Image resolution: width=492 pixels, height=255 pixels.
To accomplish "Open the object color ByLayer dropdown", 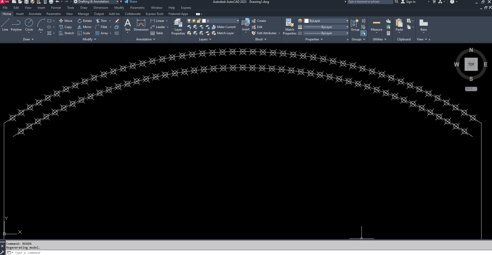I will click(x=326, y=21).
